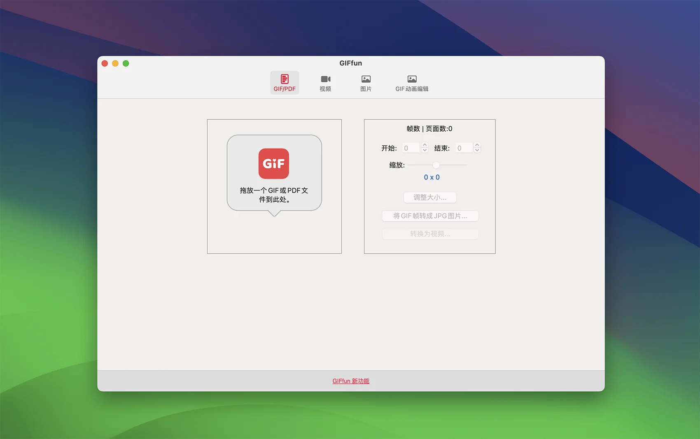Click the drop zone text 拖放一个 GIF 或 PDF 文件到此处
This screenshot has height=439, width=700.
pos(274,195)
